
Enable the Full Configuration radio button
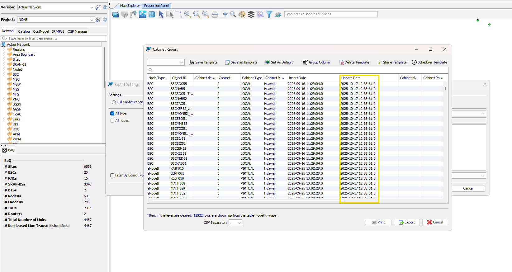click(x=114, y=102)
